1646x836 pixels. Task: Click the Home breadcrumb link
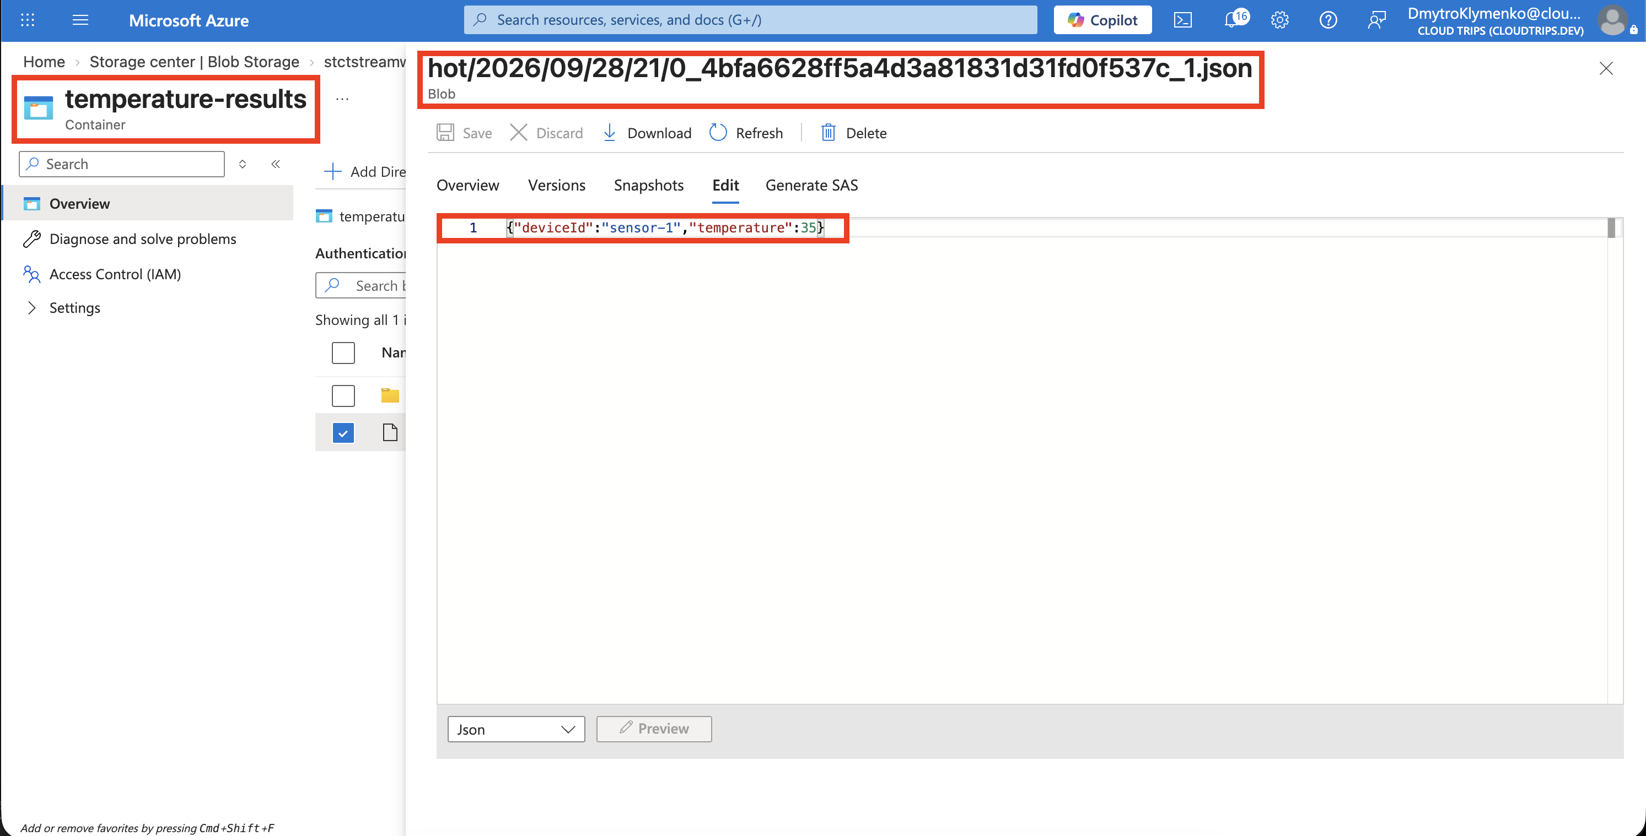pyautogui.click(x=44, y=62)
